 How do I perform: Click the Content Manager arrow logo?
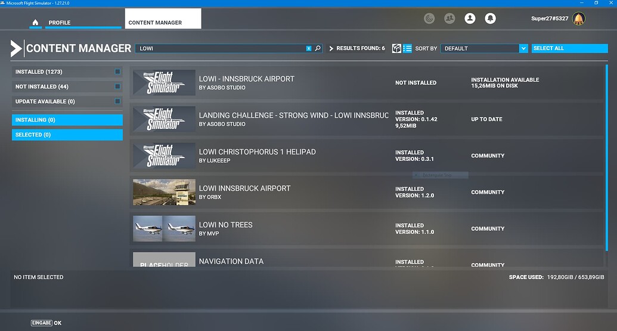[x=16, y=48]
